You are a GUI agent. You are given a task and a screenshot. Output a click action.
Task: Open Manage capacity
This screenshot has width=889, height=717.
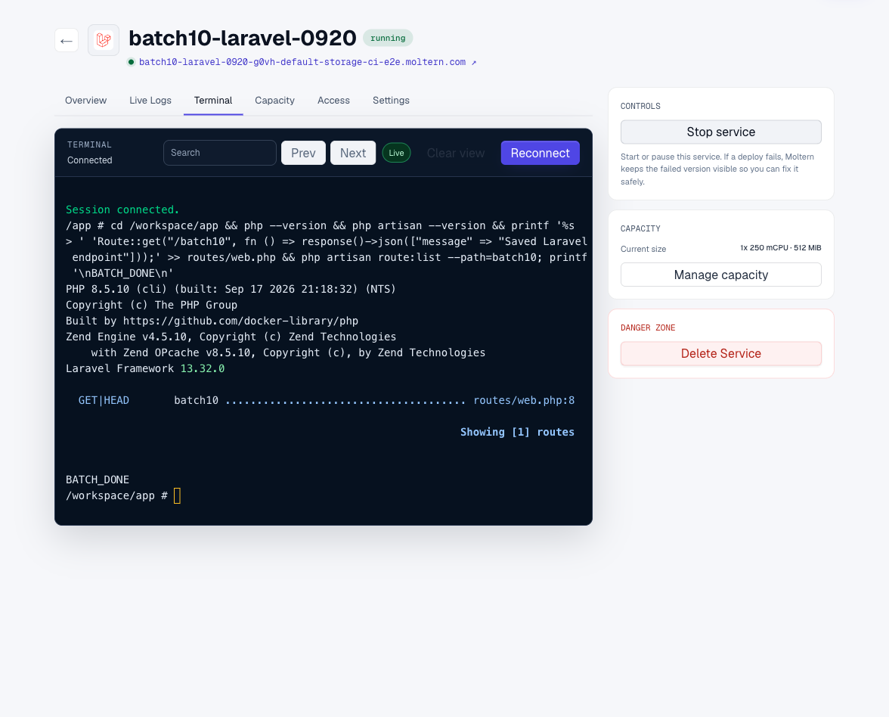tap(720, 275)
